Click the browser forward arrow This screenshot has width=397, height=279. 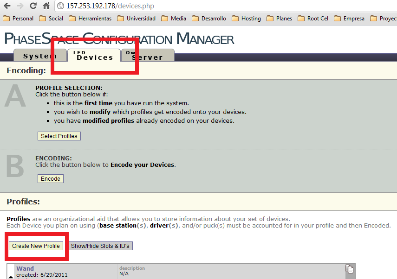pos(20,6)
